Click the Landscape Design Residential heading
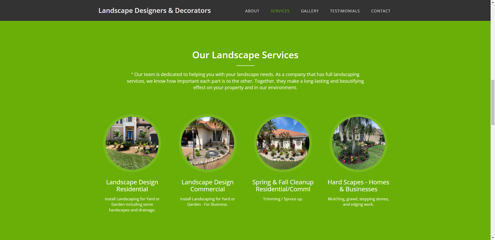This screenshot has width=495, height=240. pos(132,186)
